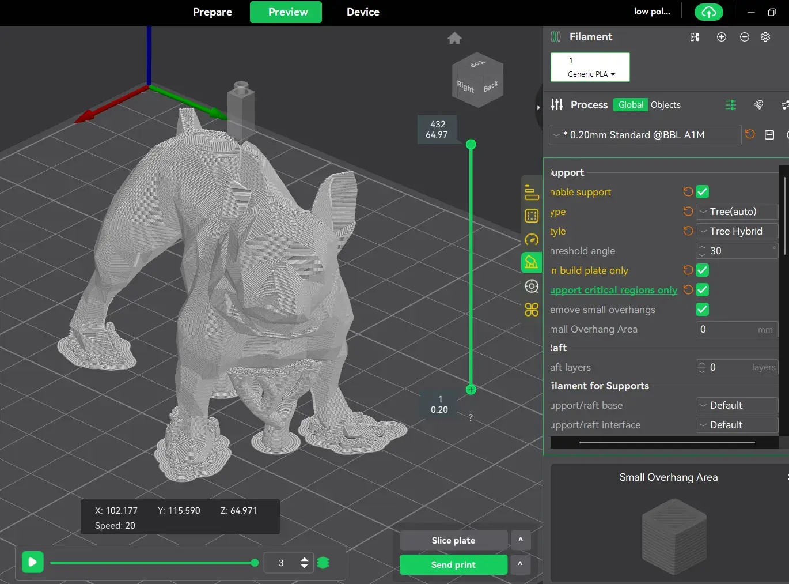This screenshot has height=584, width=789.
Task: Disable the Enable support checkbox
Action: point(702,192)
